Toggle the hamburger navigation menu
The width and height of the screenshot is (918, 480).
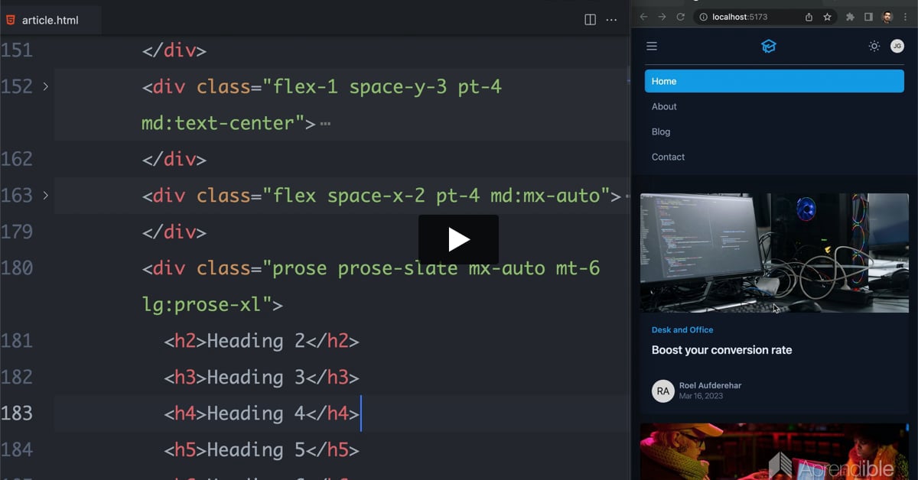point(652,47)
